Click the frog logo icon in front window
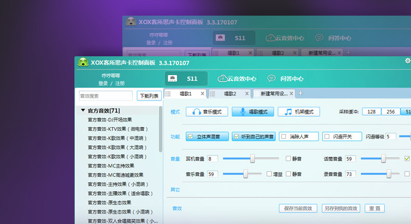The image size is (411, 224). tap(83, 63)
